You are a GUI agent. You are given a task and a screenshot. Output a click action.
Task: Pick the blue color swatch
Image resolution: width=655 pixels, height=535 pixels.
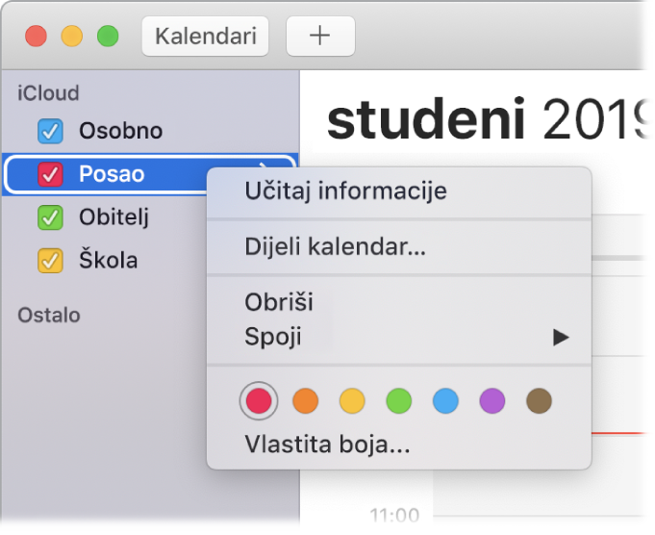coord(445,401)
